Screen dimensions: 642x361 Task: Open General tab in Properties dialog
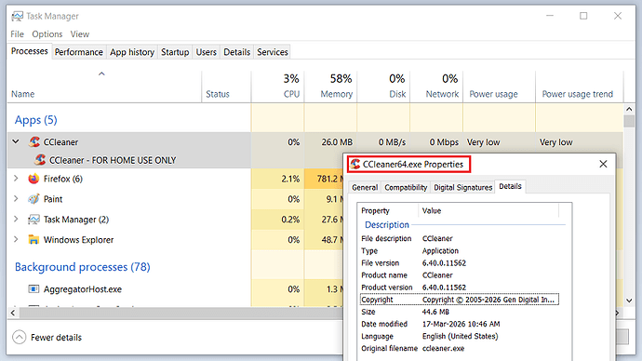click(365, 187)
